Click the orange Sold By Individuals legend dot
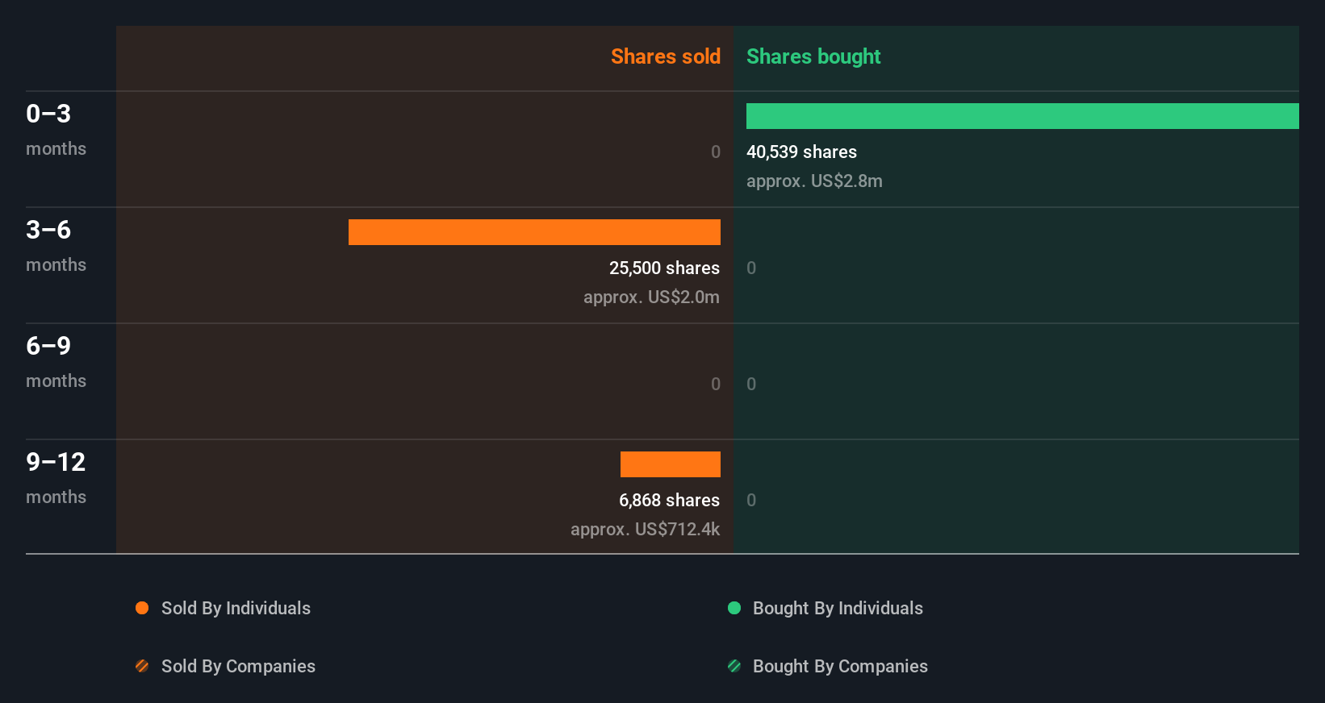 (142, 608)
